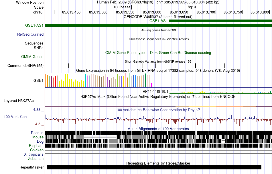272x174 pixels.
Task: Click the 85,613,600 ruler position
Action: [152, 12]
